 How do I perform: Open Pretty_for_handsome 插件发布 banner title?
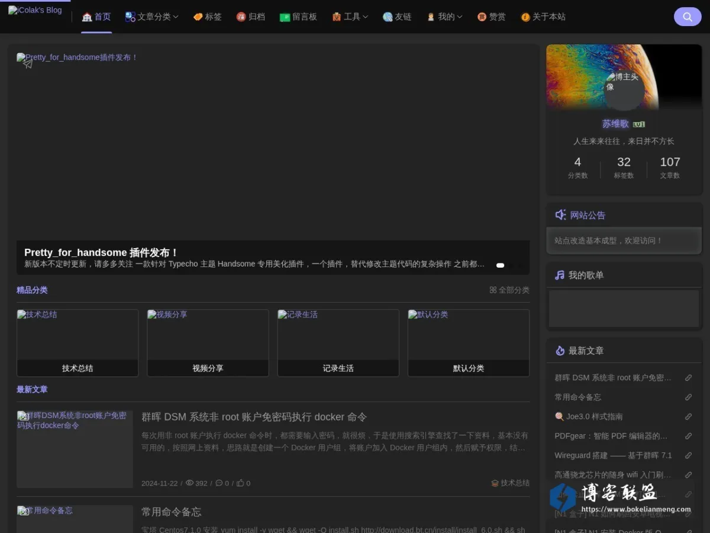101,253
